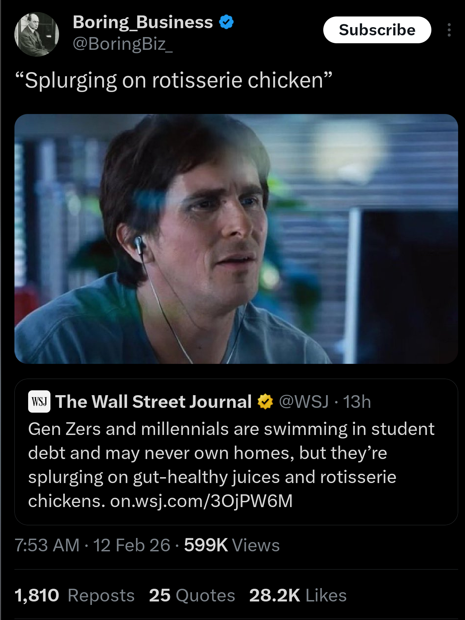View the 599K Views analytics
This screenshot has width=465, height=620.
click(232, 545)
